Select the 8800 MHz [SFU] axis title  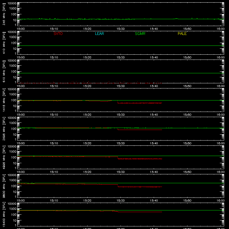pyautogui.click(x=4, y=186)
